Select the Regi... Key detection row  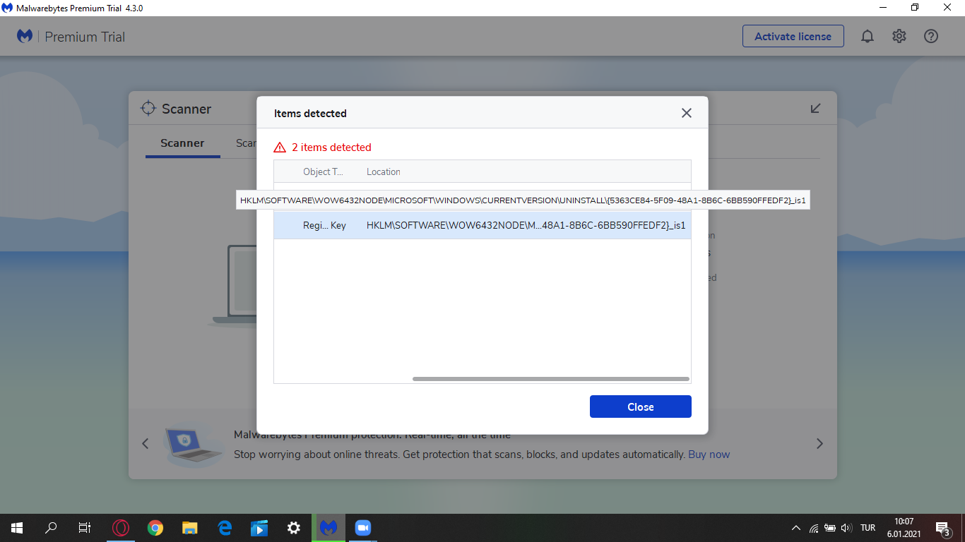coord(482,226)
